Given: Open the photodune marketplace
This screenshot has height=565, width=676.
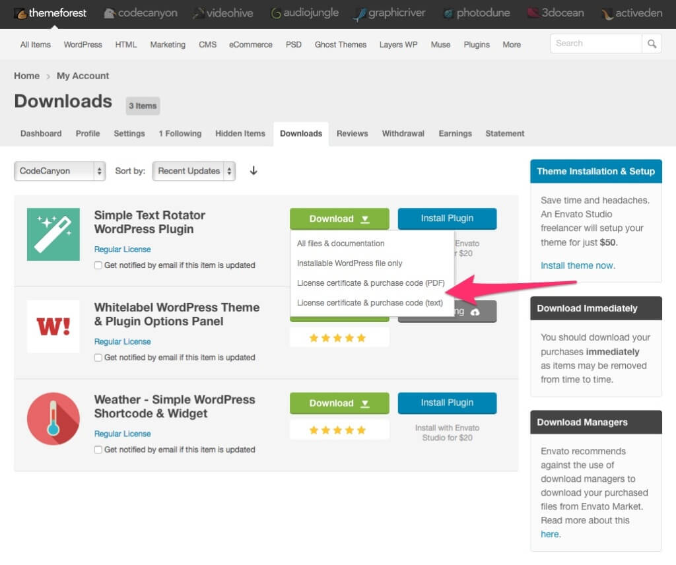Looking at the screenshot, I should pyautogui.click(x=477, y=13).
